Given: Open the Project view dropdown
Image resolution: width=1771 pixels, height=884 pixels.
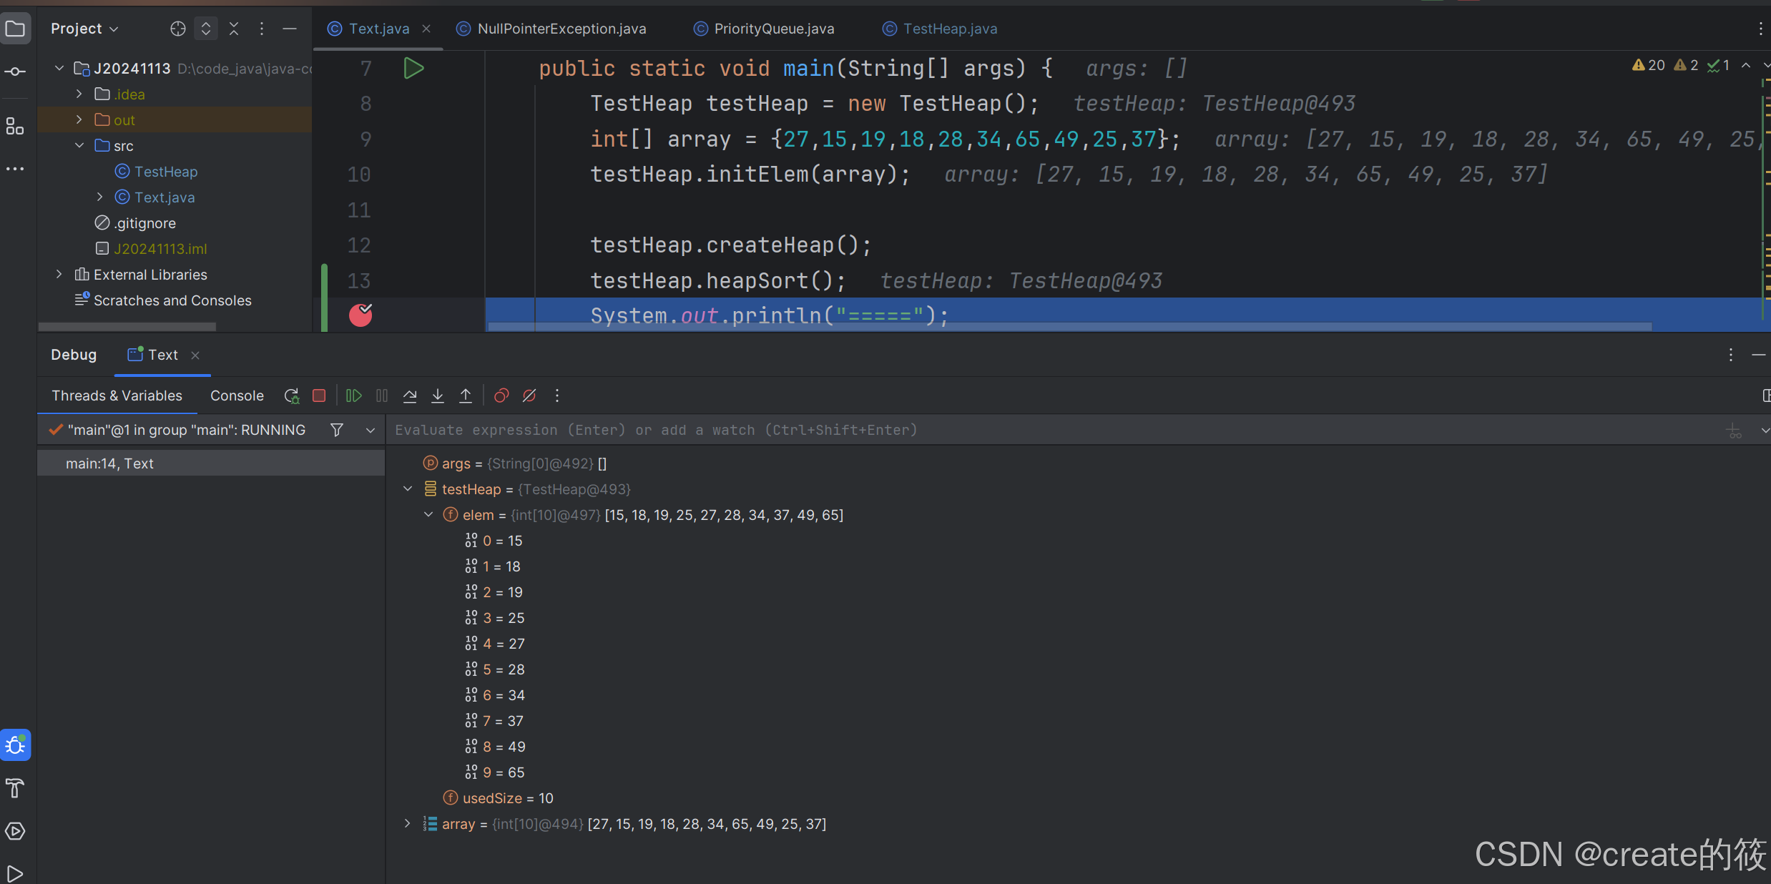Looking at the screenshot, I should [84, 29].
